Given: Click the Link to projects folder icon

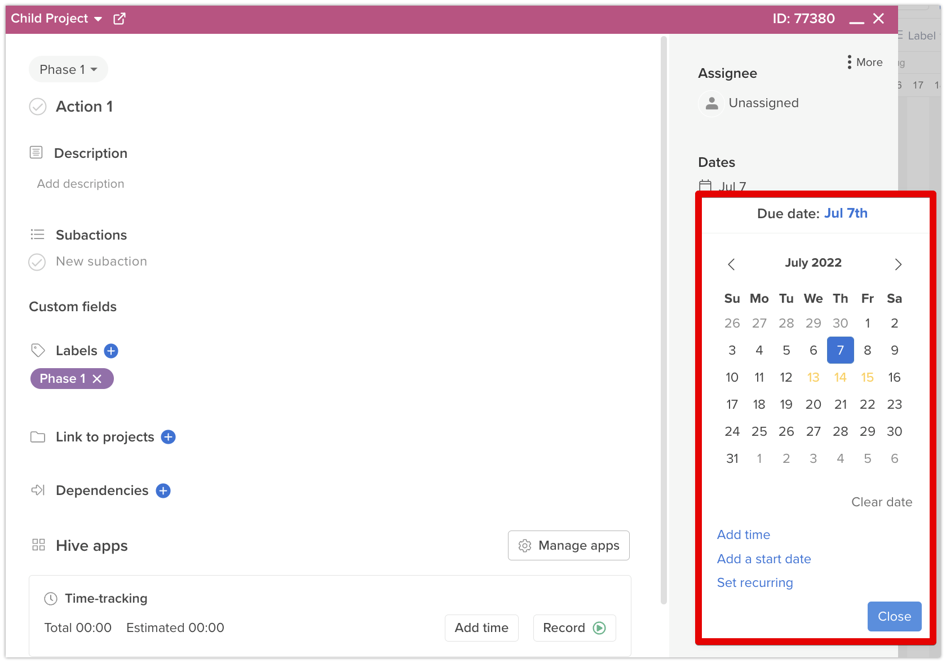Looking at the screenshot, I should tap(38, 437).
